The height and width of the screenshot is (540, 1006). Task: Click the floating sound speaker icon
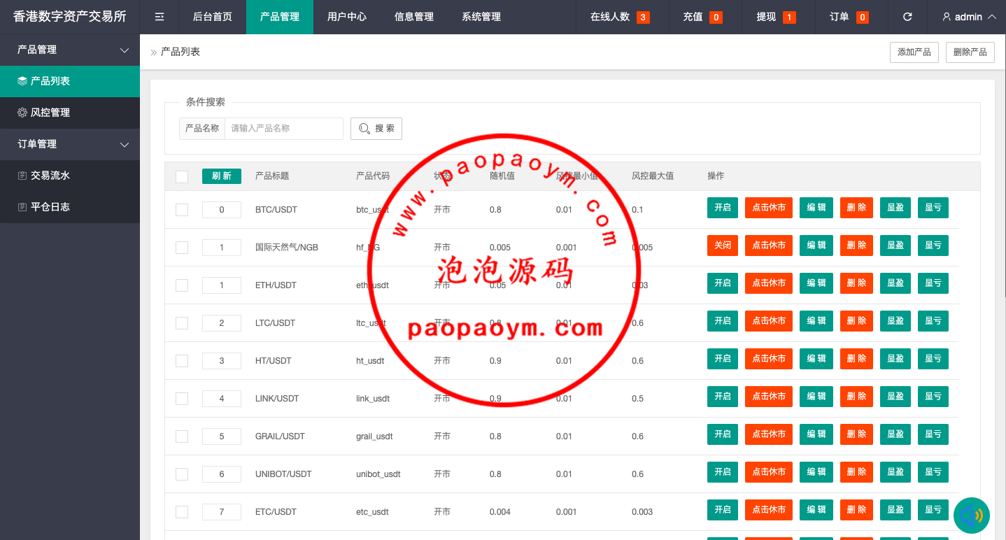(972, 516)
